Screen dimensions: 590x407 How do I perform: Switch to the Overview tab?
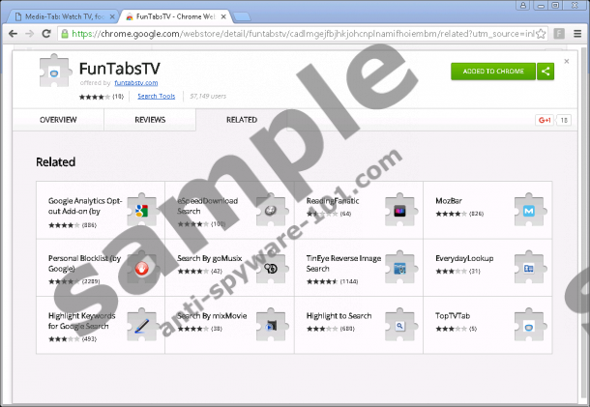[x=58, y=120]
